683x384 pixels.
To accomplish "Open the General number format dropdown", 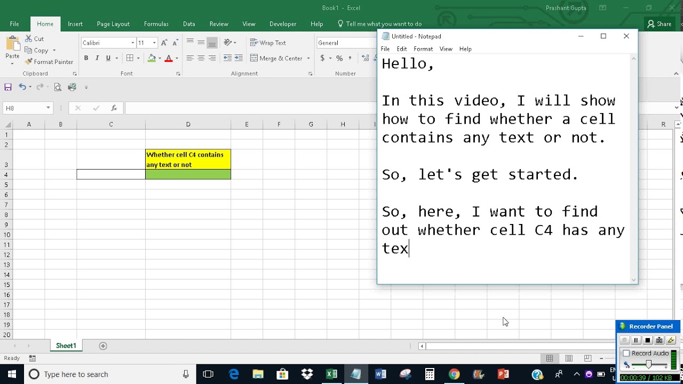I will click(346, 43).
